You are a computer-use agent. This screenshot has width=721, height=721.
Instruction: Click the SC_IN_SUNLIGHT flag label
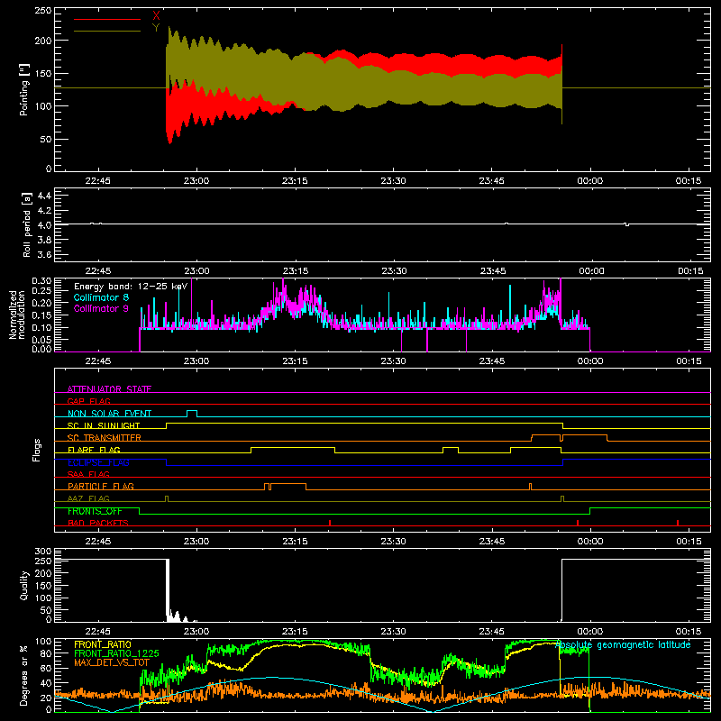(x=104, y=425)
